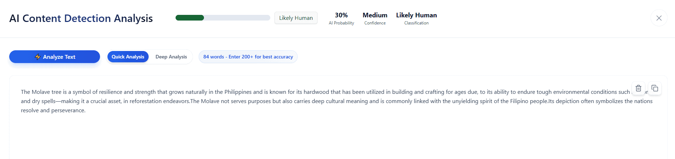The width and height of the screenshot is (675, 159).
Task: Close the AI Content Detection panel
Action: click(659, 18)
